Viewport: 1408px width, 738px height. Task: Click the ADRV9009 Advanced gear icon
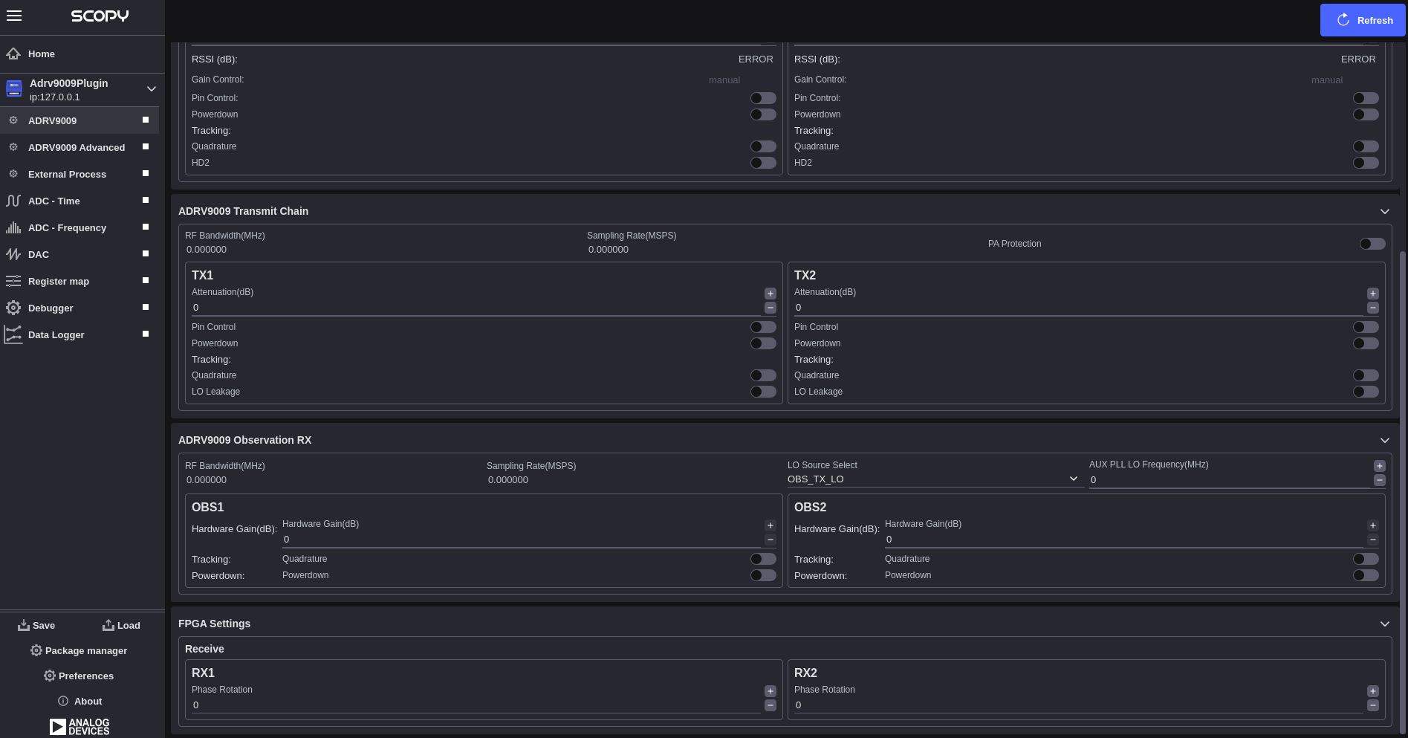13,147
